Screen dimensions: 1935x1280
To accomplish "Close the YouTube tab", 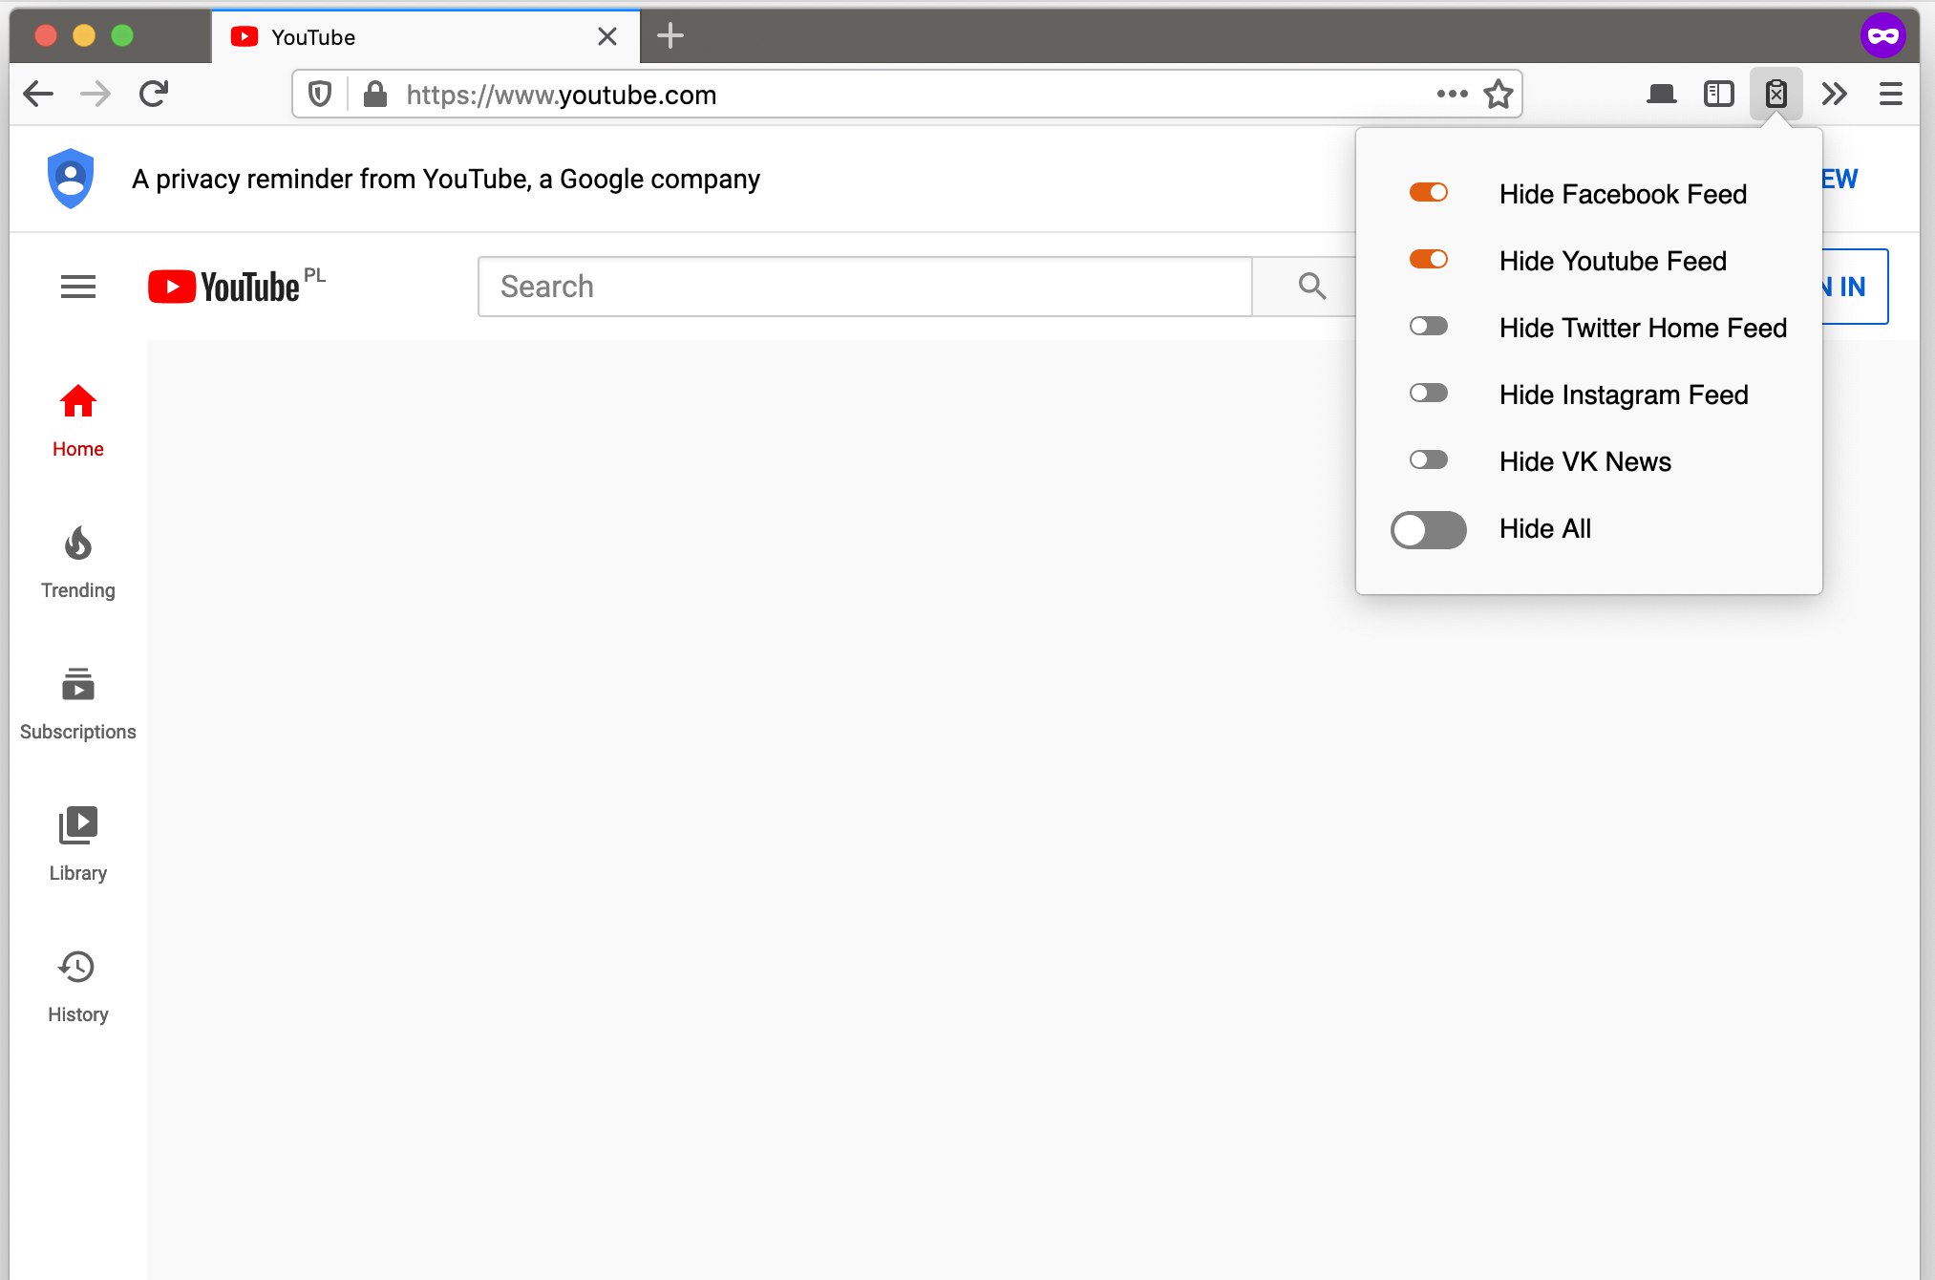I will pos(607,36).
